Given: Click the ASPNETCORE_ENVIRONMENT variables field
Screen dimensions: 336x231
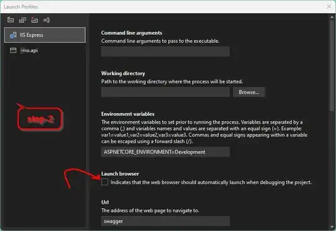Looking at the screenshot, I should [166, 152].
